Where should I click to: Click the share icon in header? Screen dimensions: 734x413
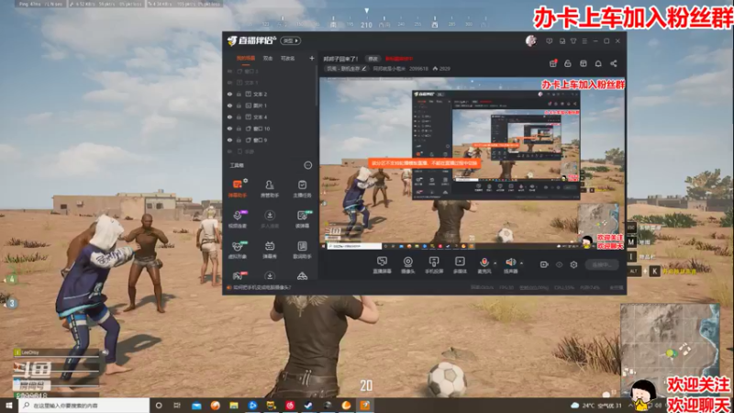click(613, 63)
